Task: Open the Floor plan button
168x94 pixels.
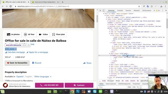Action: point(59,34)
